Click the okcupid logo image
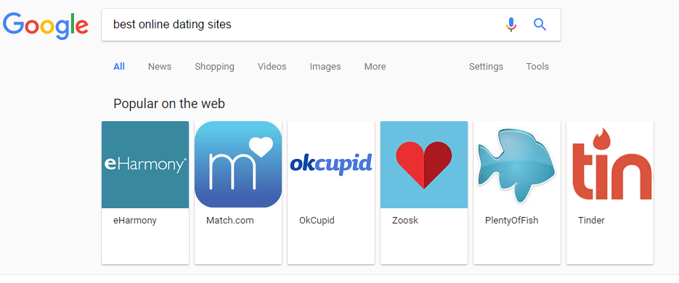This screenshot has width=679, height=283. (331, 165)
